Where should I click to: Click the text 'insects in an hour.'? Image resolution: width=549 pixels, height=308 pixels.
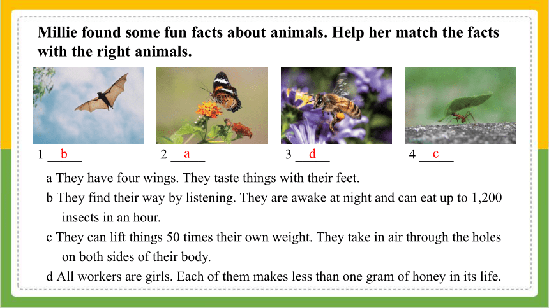(x=111, y=217)
